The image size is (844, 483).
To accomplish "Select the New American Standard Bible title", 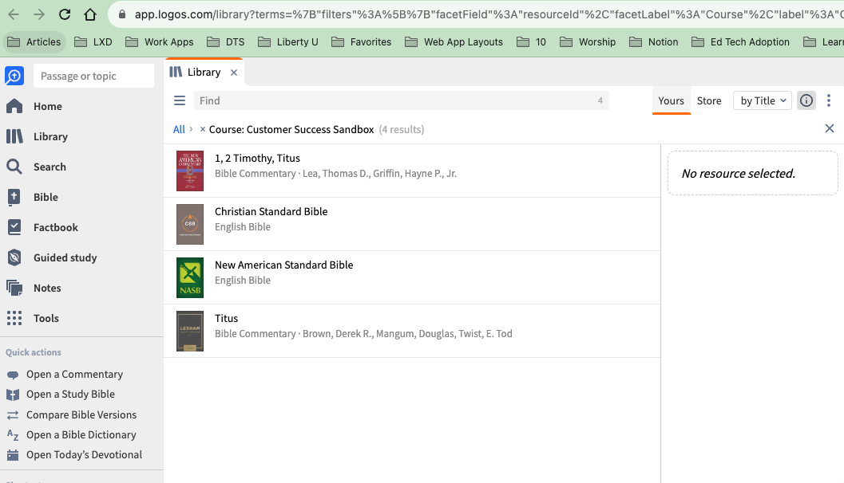I will click(x=283, y=265).
